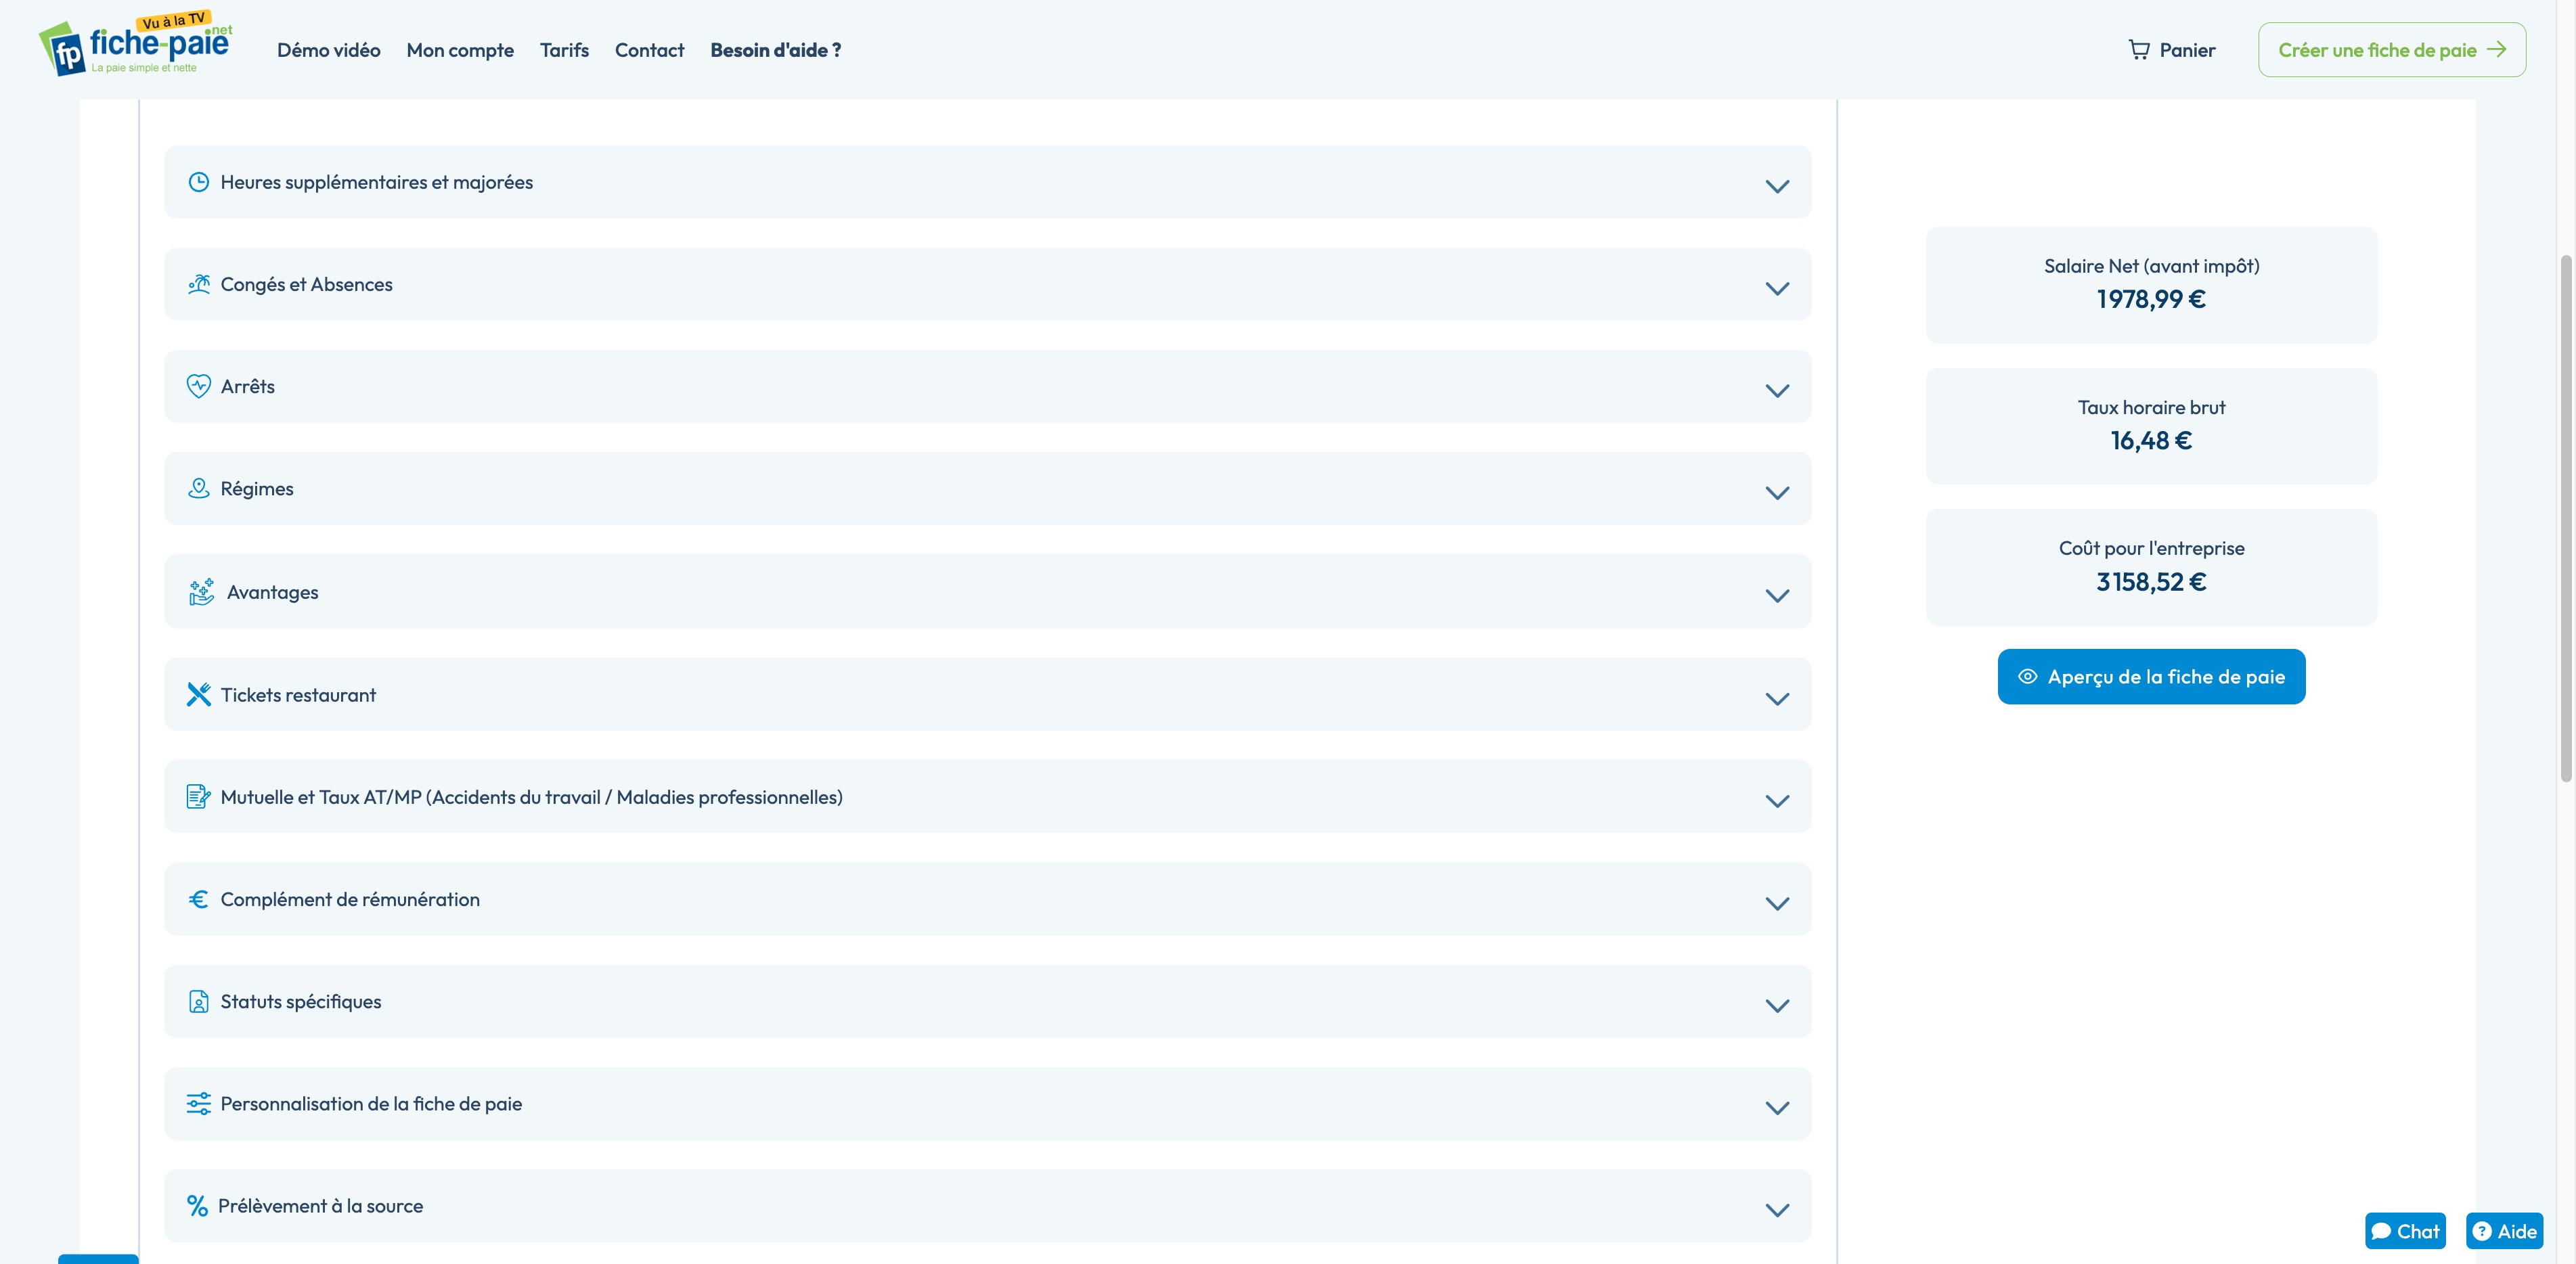
Task: Open the Tarifs menu item
Action: pos(564,50)
